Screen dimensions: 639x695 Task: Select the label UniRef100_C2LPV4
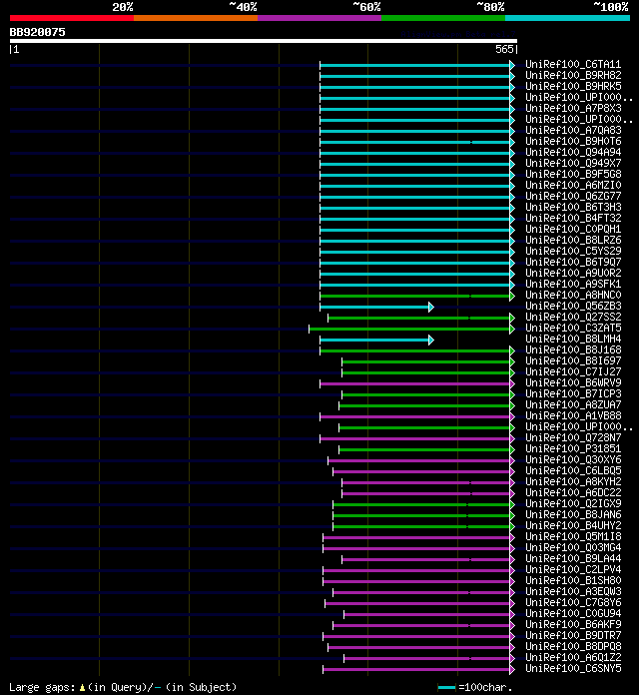[573, 569]
